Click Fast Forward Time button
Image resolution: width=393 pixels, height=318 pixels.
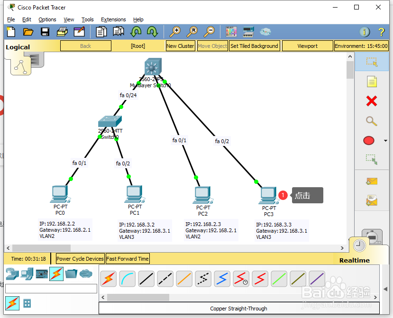(128, 259)
